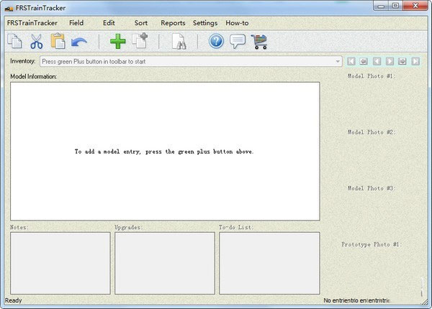432x309 pixels.
Task: Add a new entry with the green plus
Action: (x=118, y=42)
